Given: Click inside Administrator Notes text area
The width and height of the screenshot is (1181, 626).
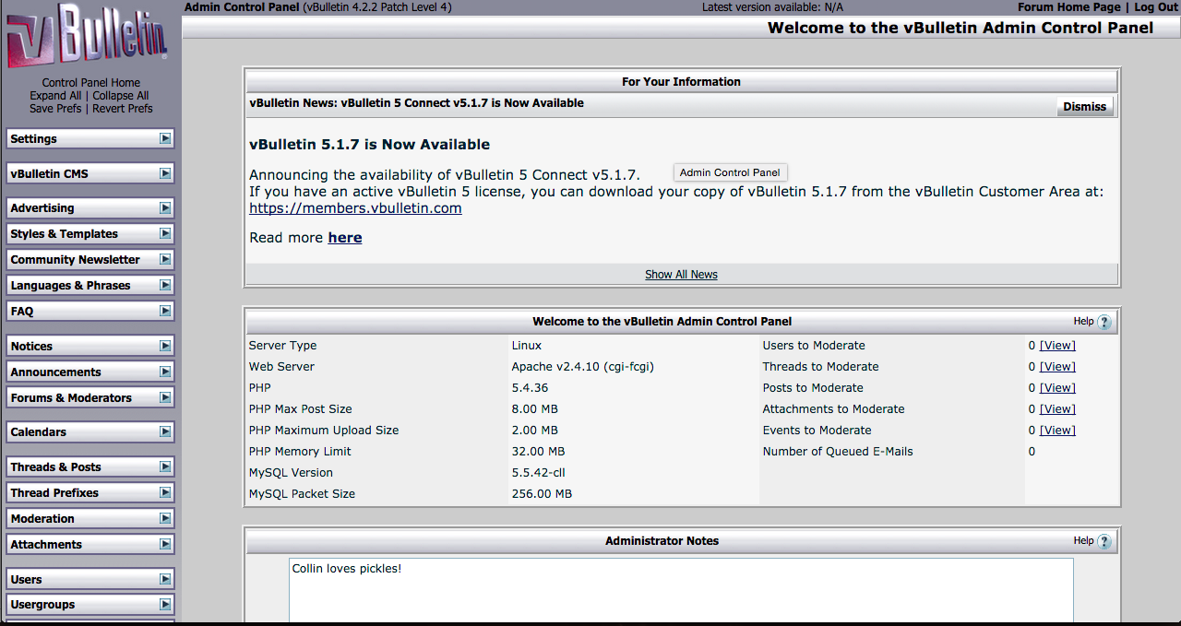Looking at the screenshot, I should coord(681,590).
